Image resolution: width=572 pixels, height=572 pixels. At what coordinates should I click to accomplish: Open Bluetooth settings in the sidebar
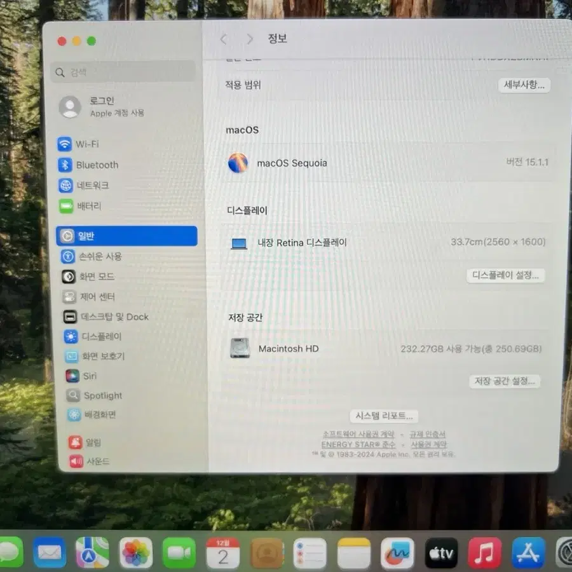88,165
